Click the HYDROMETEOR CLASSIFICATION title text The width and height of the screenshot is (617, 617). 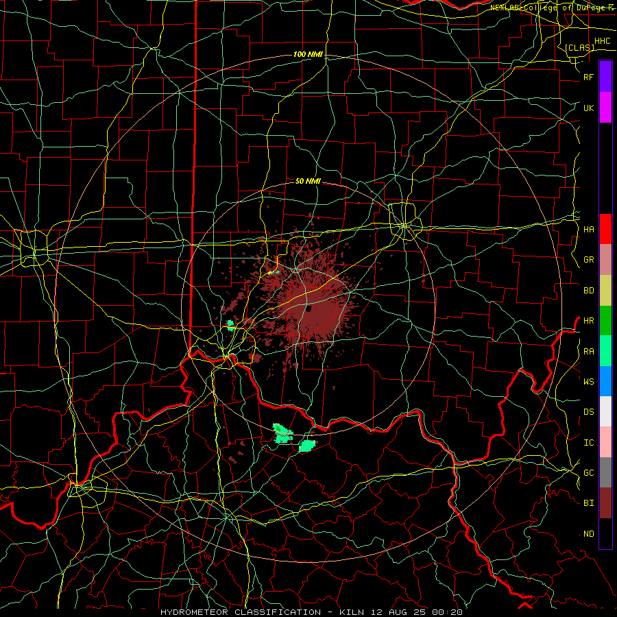pyautogui.click(x=241, y=612)
